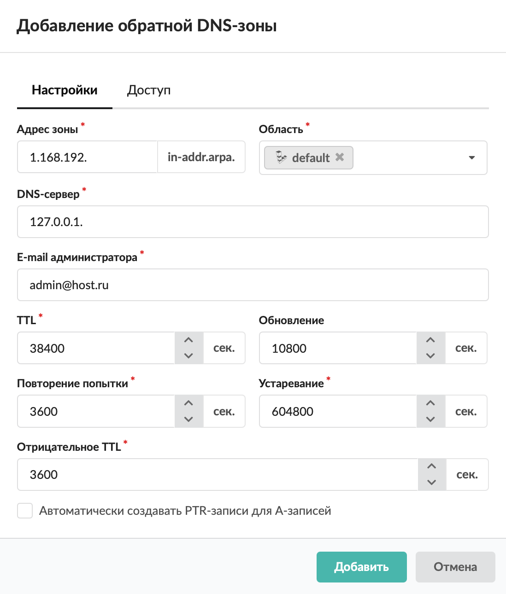This screenshot has height=594, width=506.
Task: Decrease Отрицательное TTL with the down arrow
Action: pyautogui.click(x=431, y=482)
